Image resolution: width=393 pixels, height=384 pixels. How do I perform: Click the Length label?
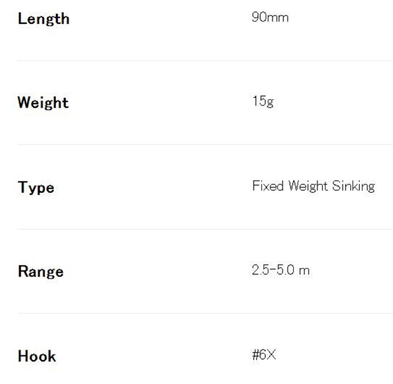click(x=43, y=18)
